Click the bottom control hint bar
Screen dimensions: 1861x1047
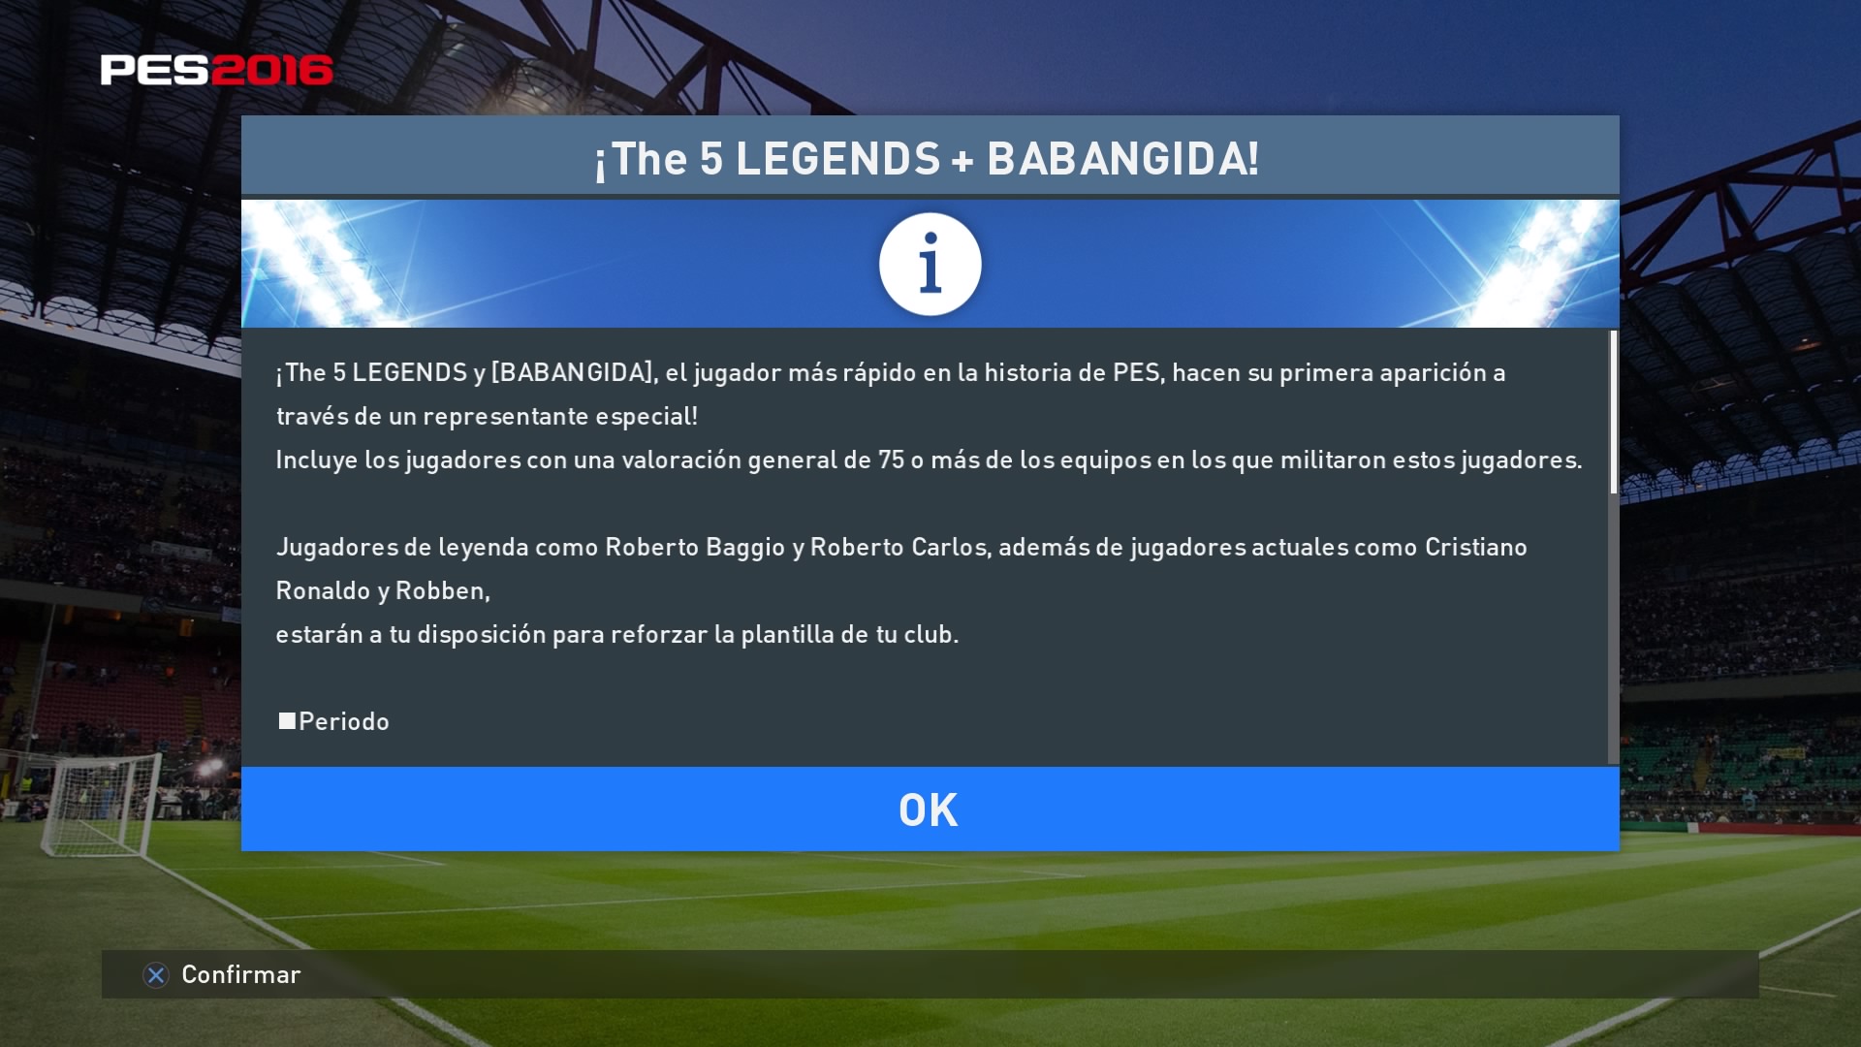click(930, 974)
